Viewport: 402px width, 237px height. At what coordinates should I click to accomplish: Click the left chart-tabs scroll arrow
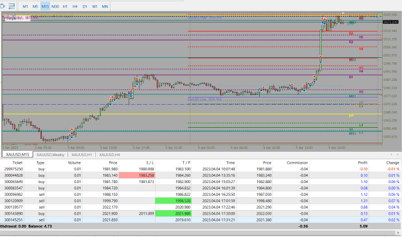coord(391,154)
